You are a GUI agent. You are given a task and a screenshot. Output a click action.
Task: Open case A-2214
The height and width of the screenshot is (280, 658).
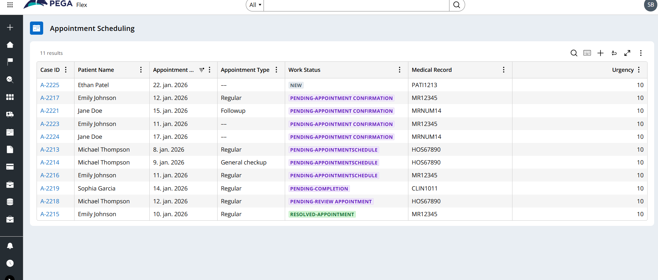click(x=50, y=162)
